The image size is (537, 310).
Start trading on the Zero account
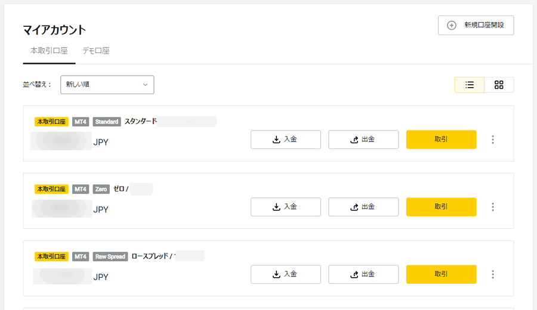[441, 207]
